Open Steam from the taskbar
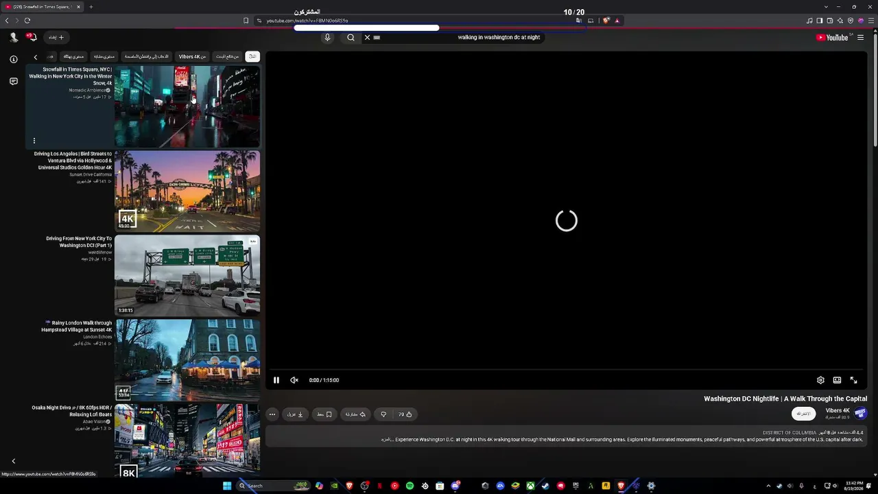 point(545,486)
